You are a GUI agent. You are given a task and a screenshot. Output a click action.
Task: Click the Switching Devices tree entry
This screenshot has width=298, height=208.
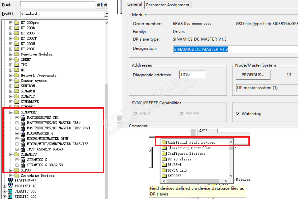38,176
